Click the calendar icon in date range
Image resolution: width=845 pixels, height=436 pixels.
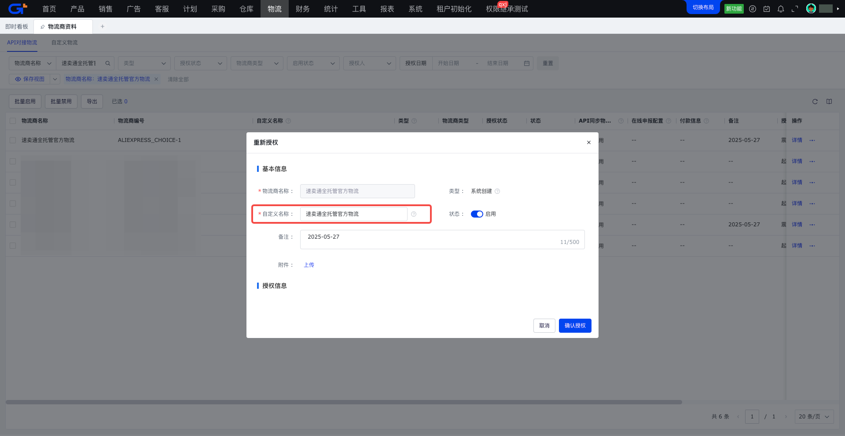(527, 63)
